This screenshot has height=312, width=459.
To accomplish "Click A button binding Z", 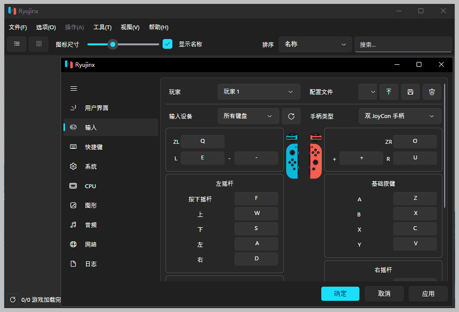I will pyautogui.click(x=415, y=198).
